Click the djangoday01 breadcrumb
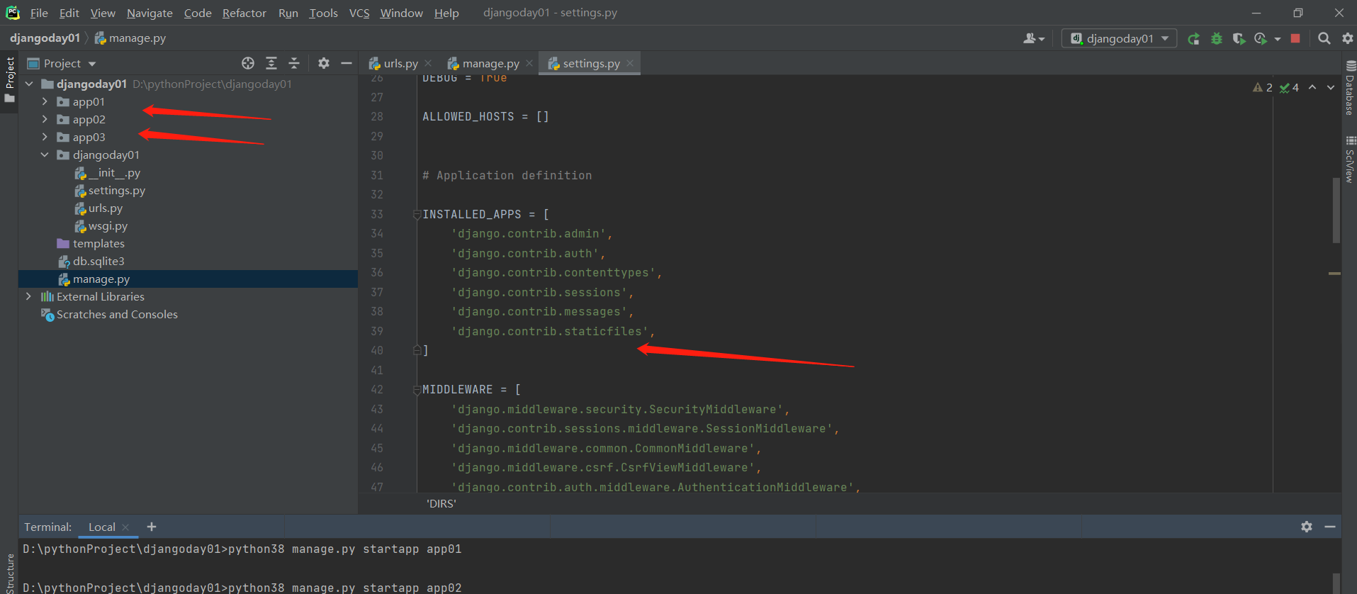 pyautogui.click(x=45, y=38)
